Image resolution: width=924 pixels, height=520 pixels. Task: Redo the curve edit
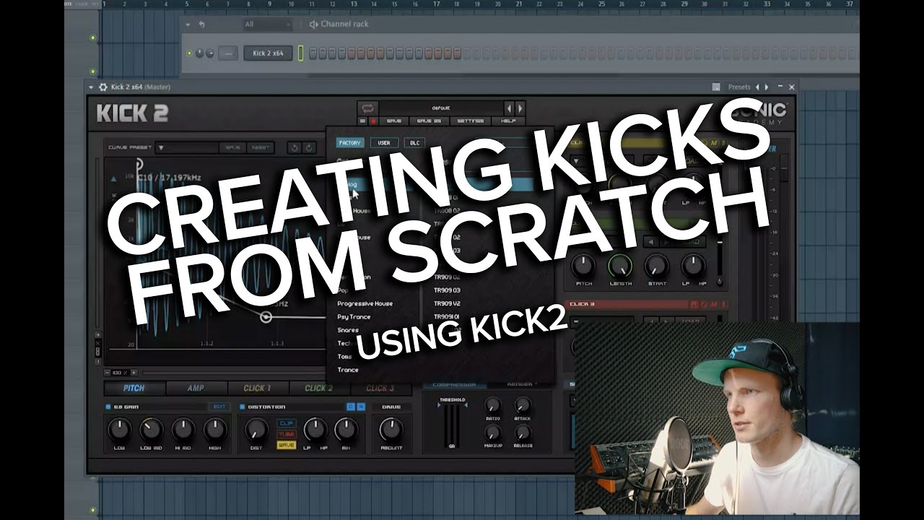coord(310,147)
